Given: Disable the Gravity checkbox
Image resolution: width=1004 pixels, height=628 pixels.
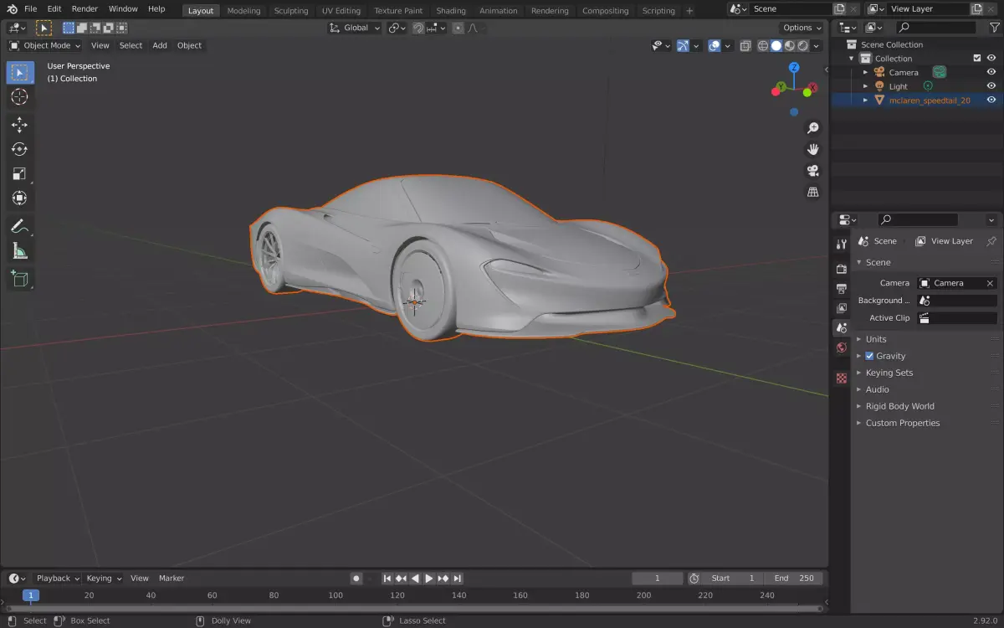Looking at the screenshot, I should point(869,356).
